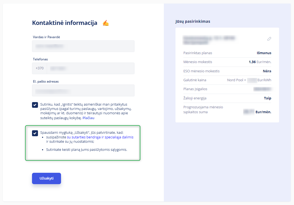
Task: Click into the Telefonas number field
Action: [x=91, y=68]
